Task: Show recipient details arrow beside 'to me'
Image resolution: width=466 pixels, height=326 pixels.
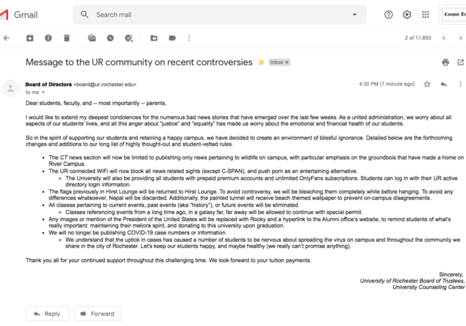Action: click(x=43, y=93)
